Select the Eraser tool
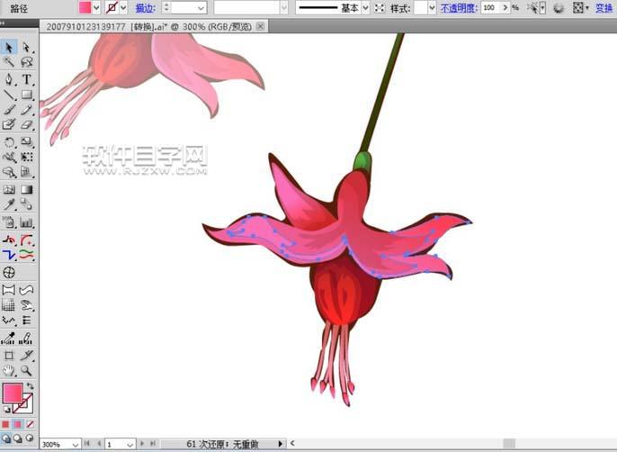This screenshot has height=452, width=617. (26, 125)
